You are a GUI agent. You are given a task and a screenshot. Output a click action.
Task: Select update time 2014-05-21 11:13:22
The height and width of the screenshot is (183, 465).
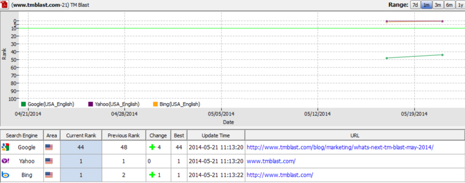tap(216, 175)
